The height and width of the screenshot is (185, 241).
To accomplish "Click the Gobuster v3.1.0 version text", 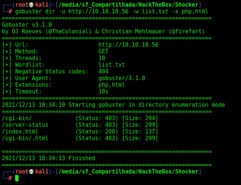I will click(x=27, y=25).
